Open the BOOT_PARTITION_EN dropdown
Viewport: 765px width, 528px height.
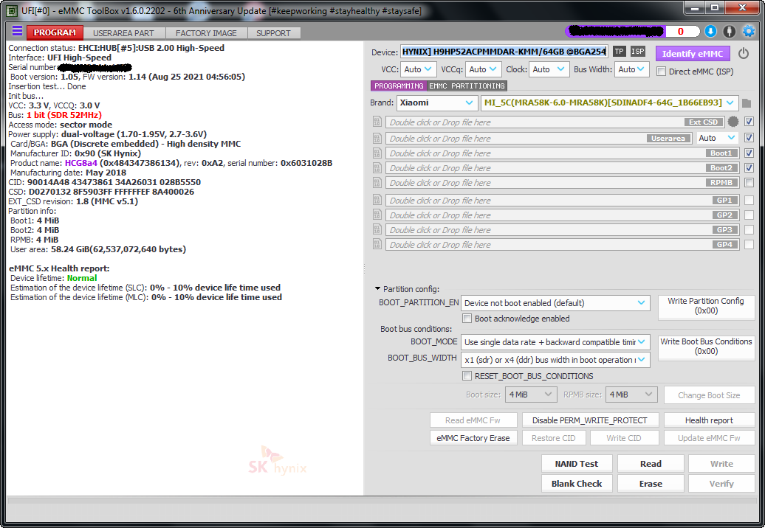click(x=555, y=303)
